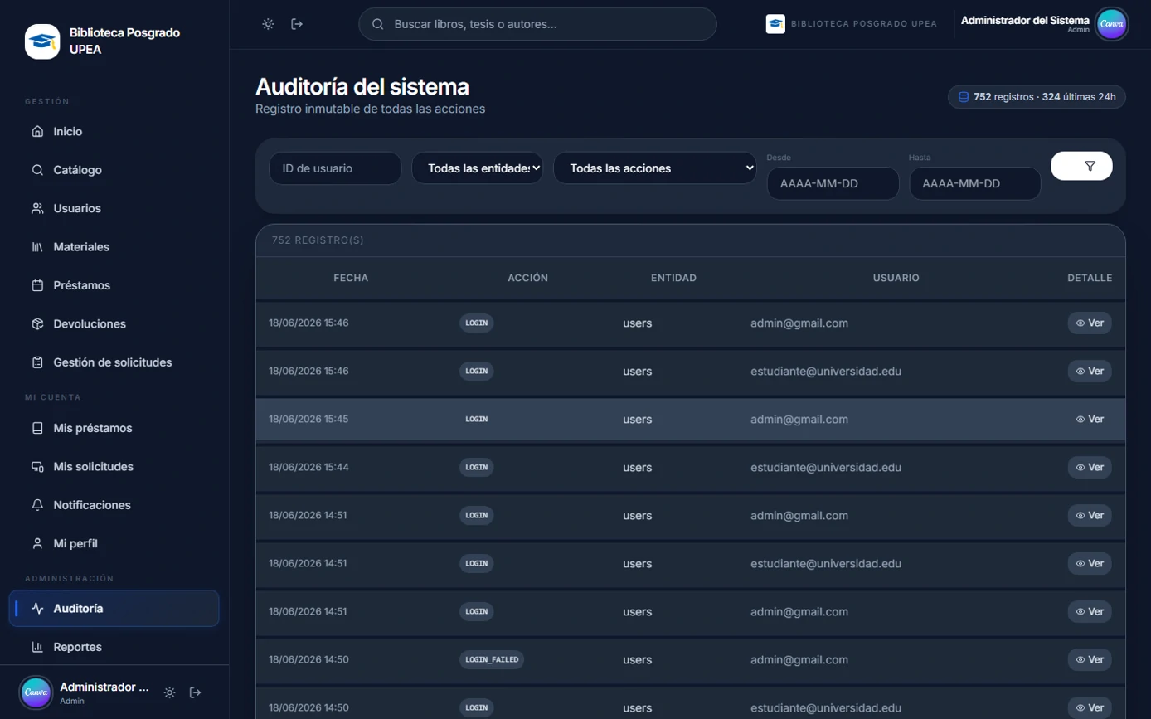Screen dimensions: 1151x719
Task: Click the Mis solicitudes icon
Action: pos(37,467)
